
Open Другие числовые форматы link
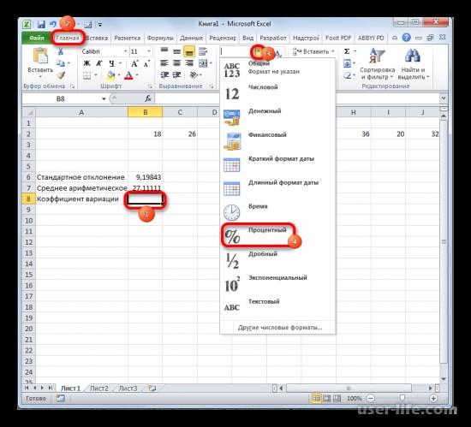[280, 328]
